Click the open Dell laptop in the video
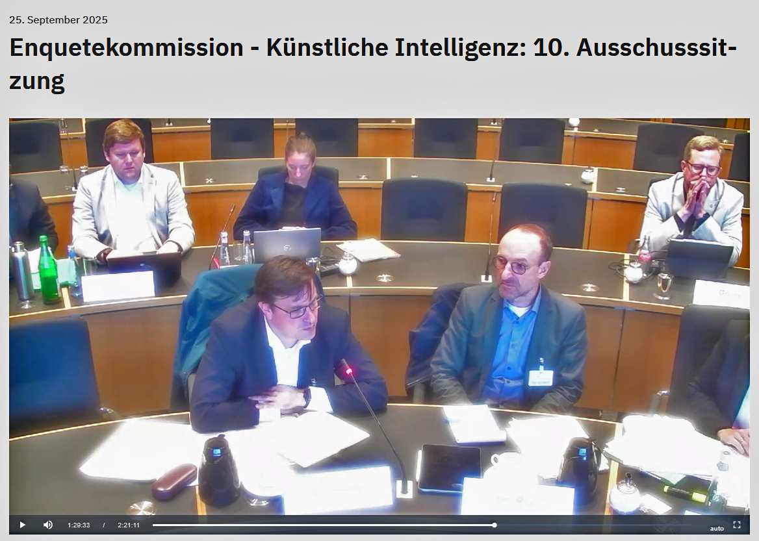 tap(287, 245)
